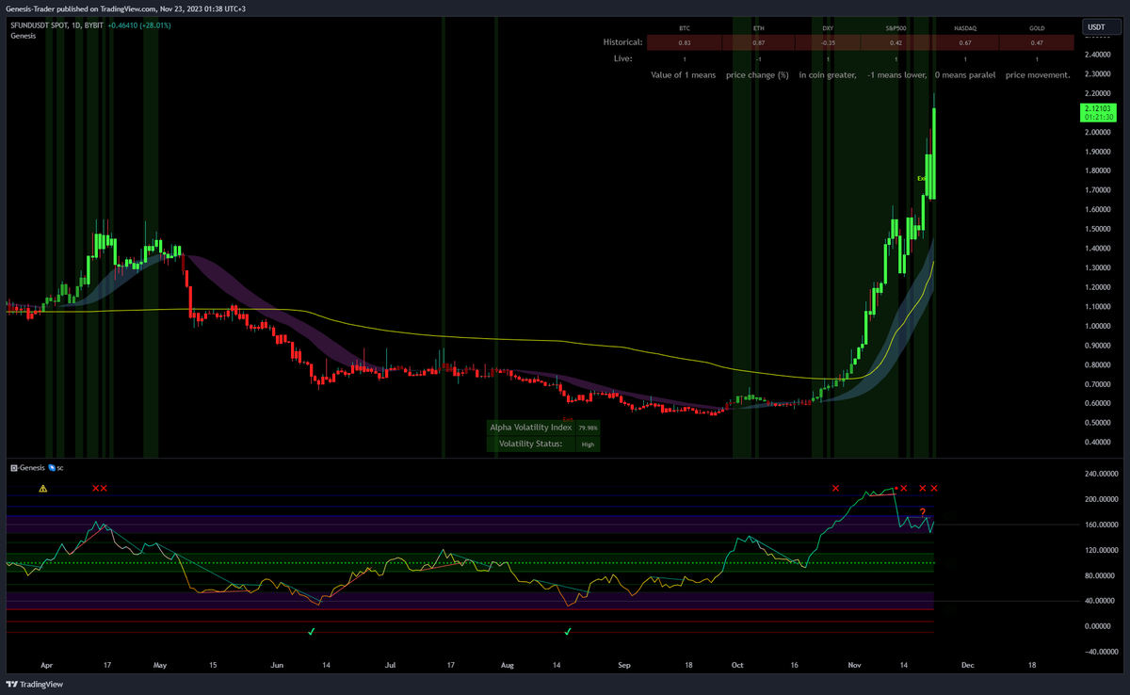Click the 79.98% volatility value
Viewport: 1130px width, 695px height.
(588, 428)
